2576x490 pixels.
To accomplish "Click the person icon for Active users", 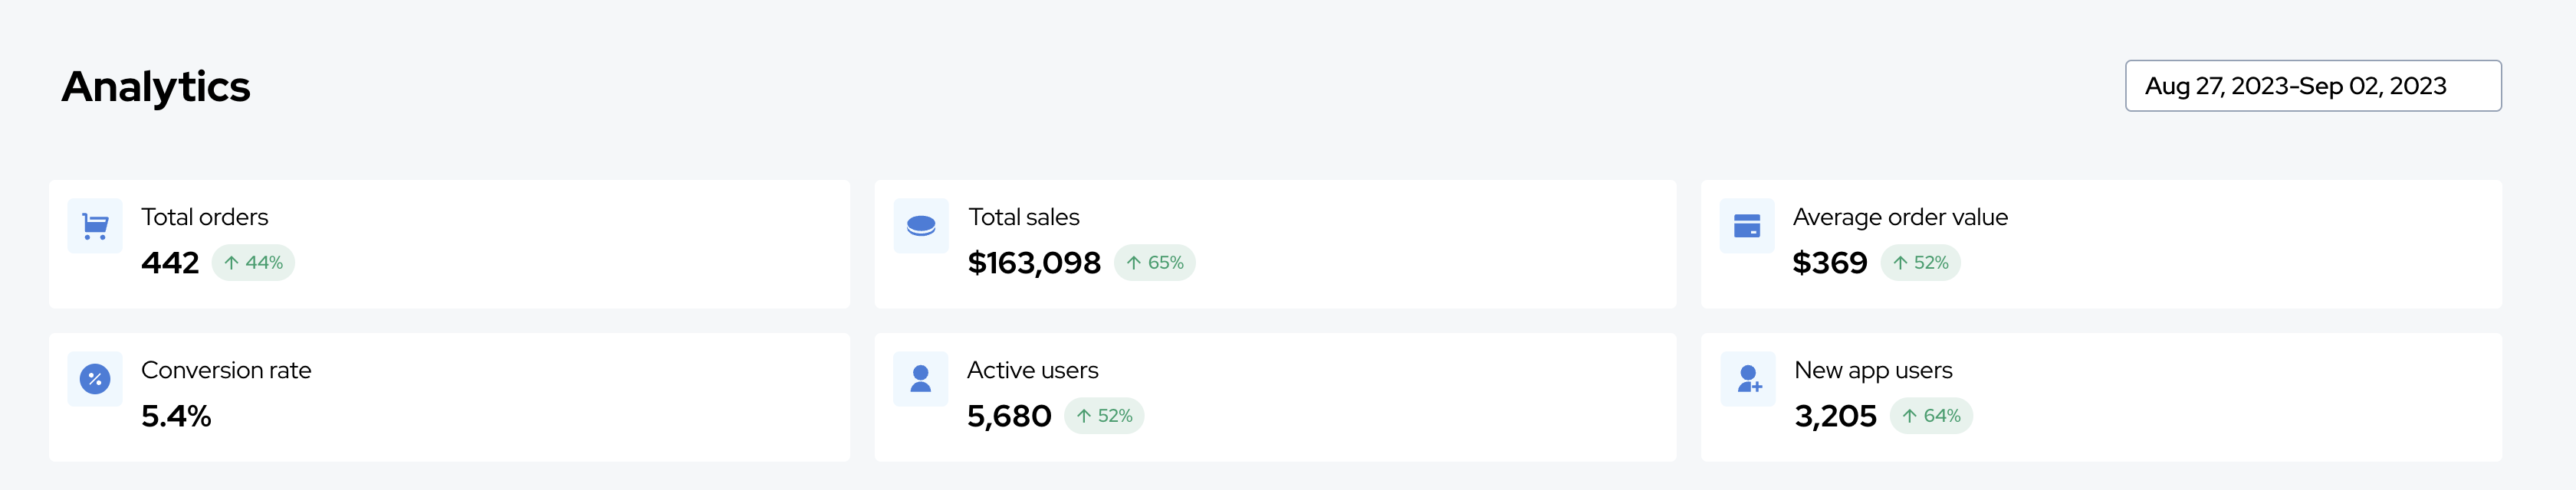I will coord(921,379).
